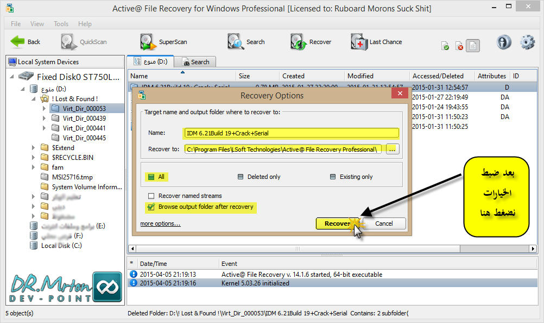The height and width of the screenshot is (323, 544).
Task: Open settings gear icon
Action: [527, 42]
